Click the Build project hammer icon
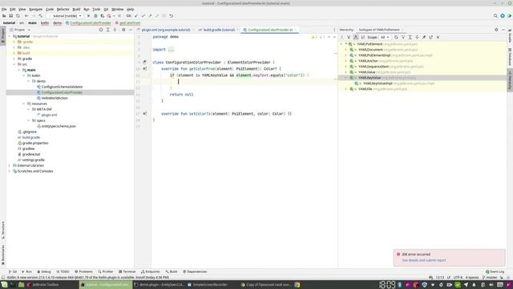 pos(41,16)
